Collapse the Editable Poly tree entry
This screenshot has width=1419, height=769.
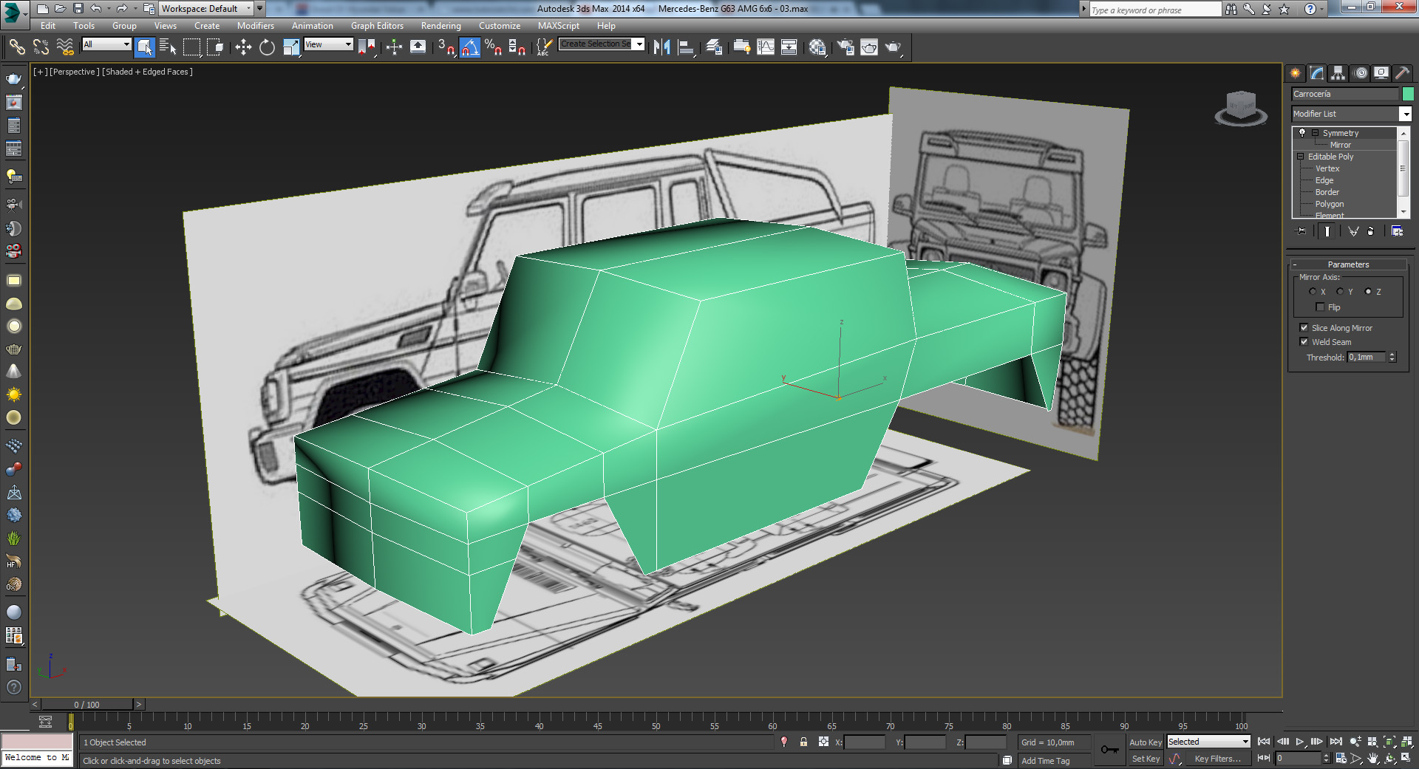[x=1301, y=157]
